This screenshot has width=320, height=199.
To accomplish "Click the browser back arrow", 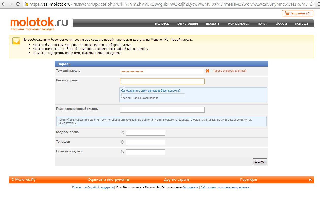I will point(4,4).
